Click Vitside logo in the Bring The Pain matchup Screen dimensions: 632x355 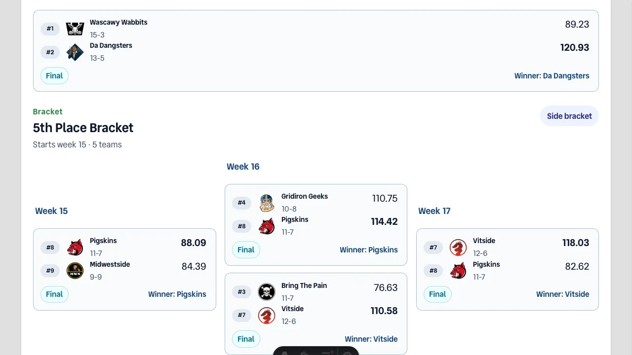tap(267, 315)
